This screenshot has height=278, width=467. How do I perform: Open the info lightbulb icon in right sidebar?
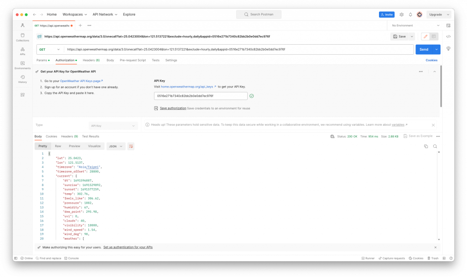click(448, 48)
